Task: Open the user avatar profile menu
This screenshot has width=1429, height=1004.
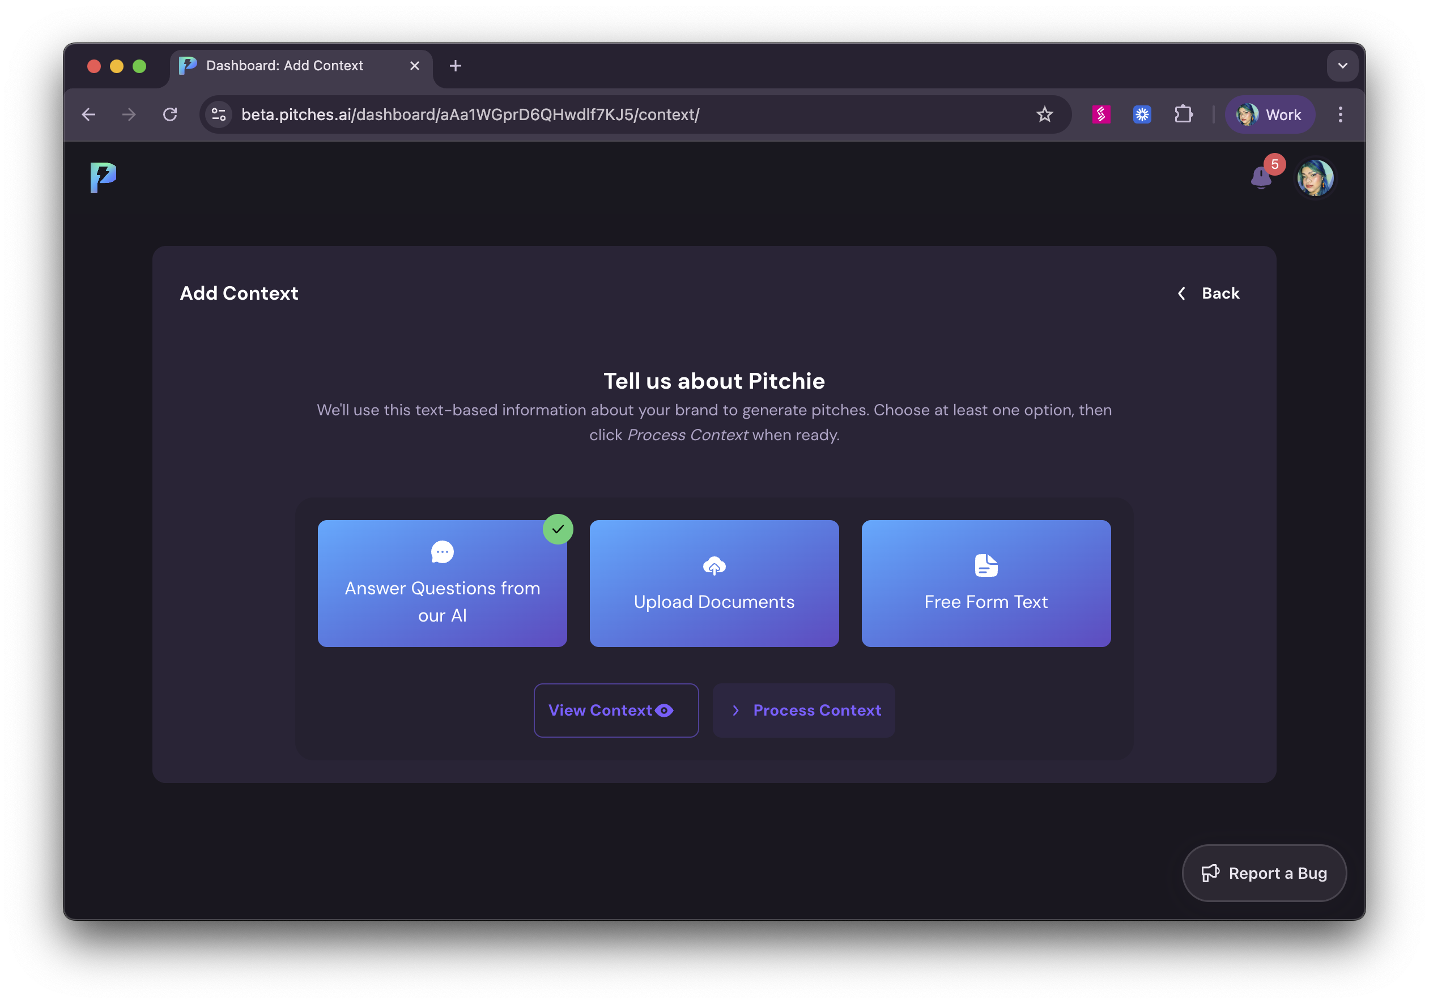Action: (x=1315, y=178)
